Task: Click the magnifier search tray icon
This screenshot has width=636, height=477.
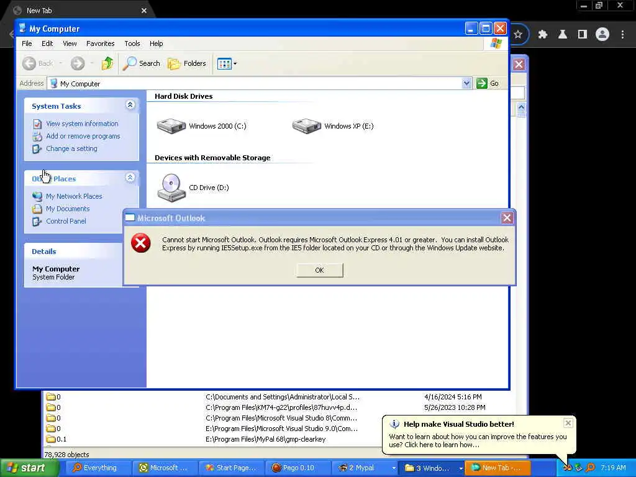Action: click(591, 468)
